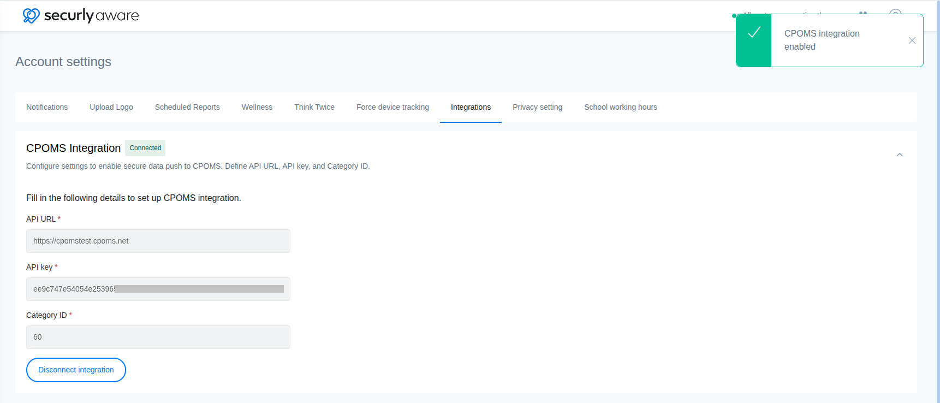Click the API key input field
The width and height of the screenshot is (940, 403).
pos(158,289)
